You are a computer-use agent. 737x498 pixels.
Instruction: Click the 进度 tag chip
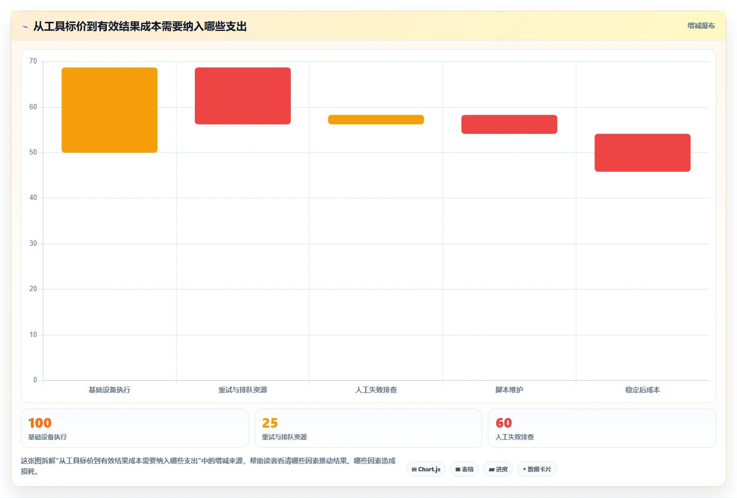click(498, 469)
